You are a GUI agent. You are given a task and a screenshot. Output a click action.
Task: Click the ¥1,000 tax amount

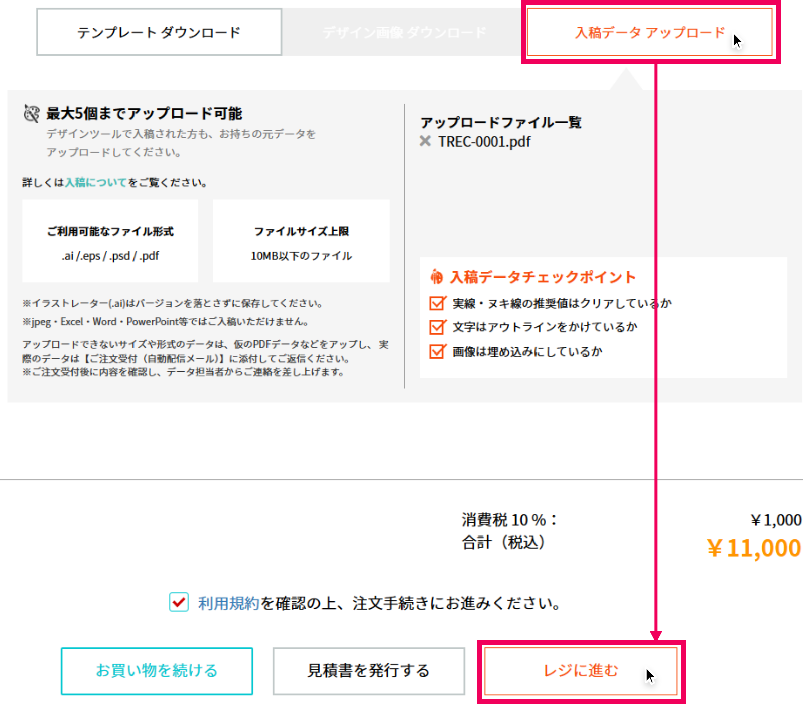click(x=776, y=520)
